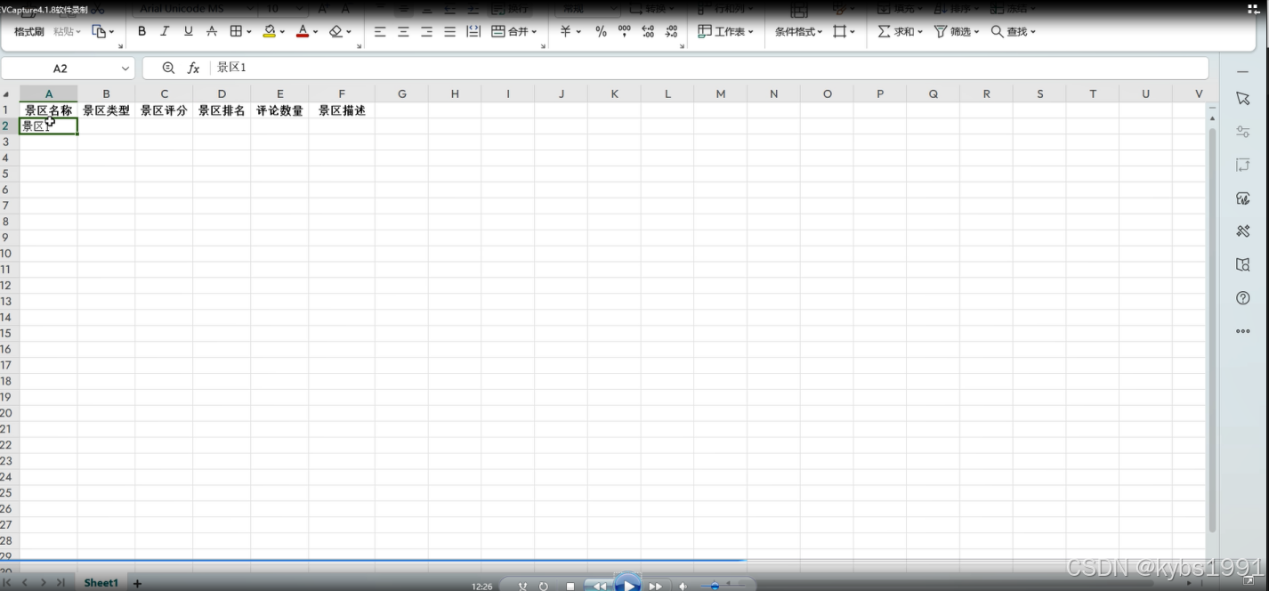Open the fill color dropdown arrow
The width and height of the screenshot is (1269, 591).
283,32
